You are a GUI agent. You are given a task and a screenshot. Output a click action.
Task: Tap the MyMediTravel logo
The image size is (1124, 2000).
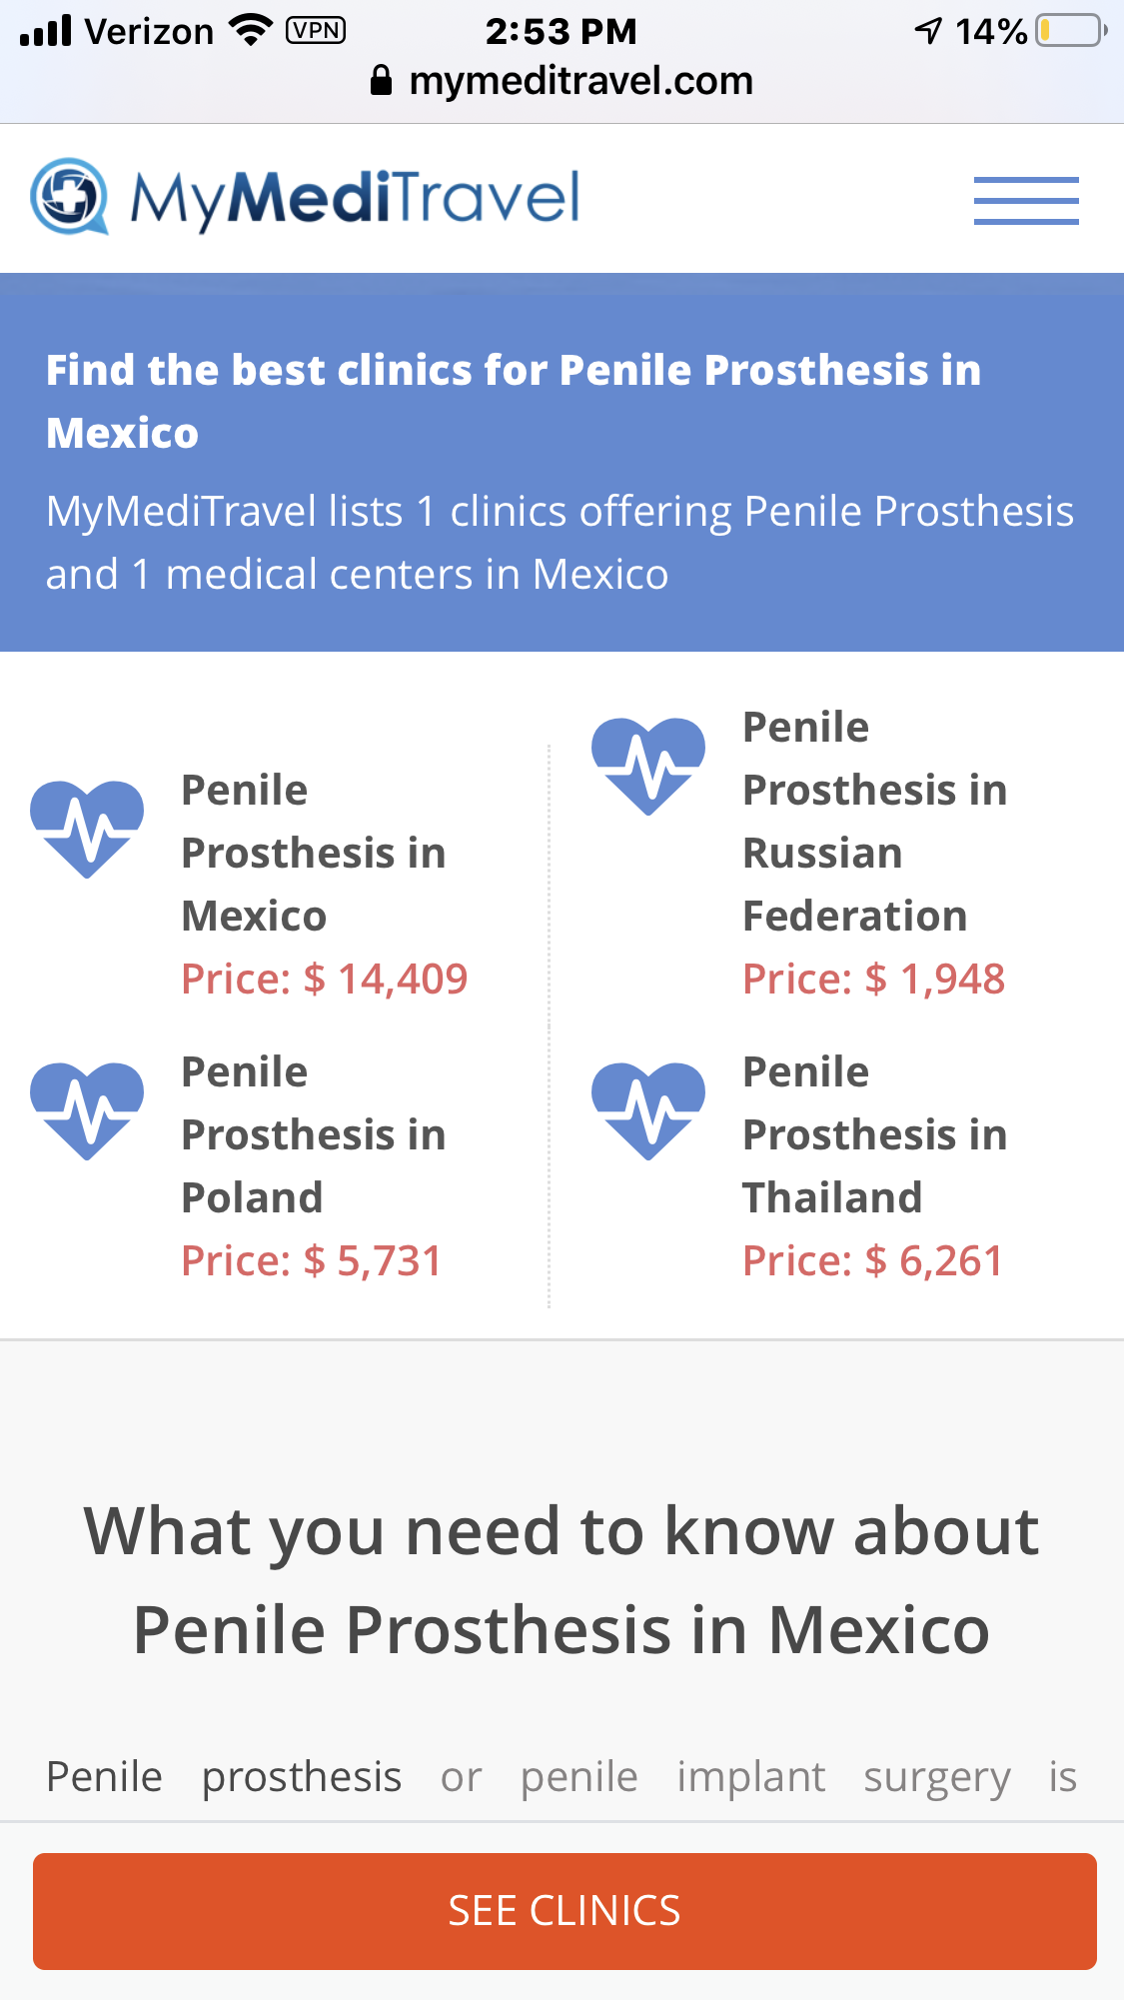(x=305, y=196)
